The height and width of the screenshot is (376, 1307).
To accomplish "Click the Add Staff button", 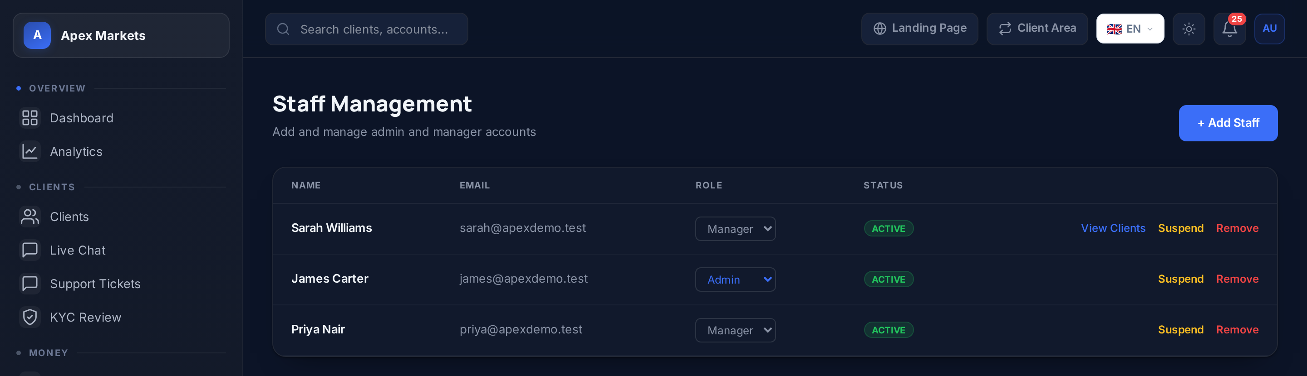I will (1228, 123).
